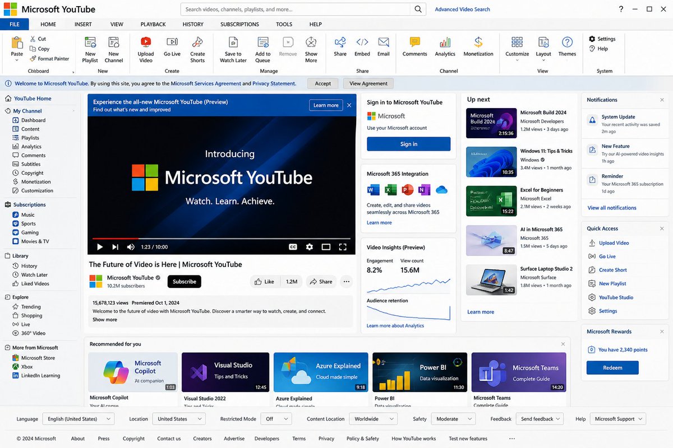Viewport: 673px width, 448px height.
Task: Click the engagement line chart in Video Insights
Action: (408, 285)
